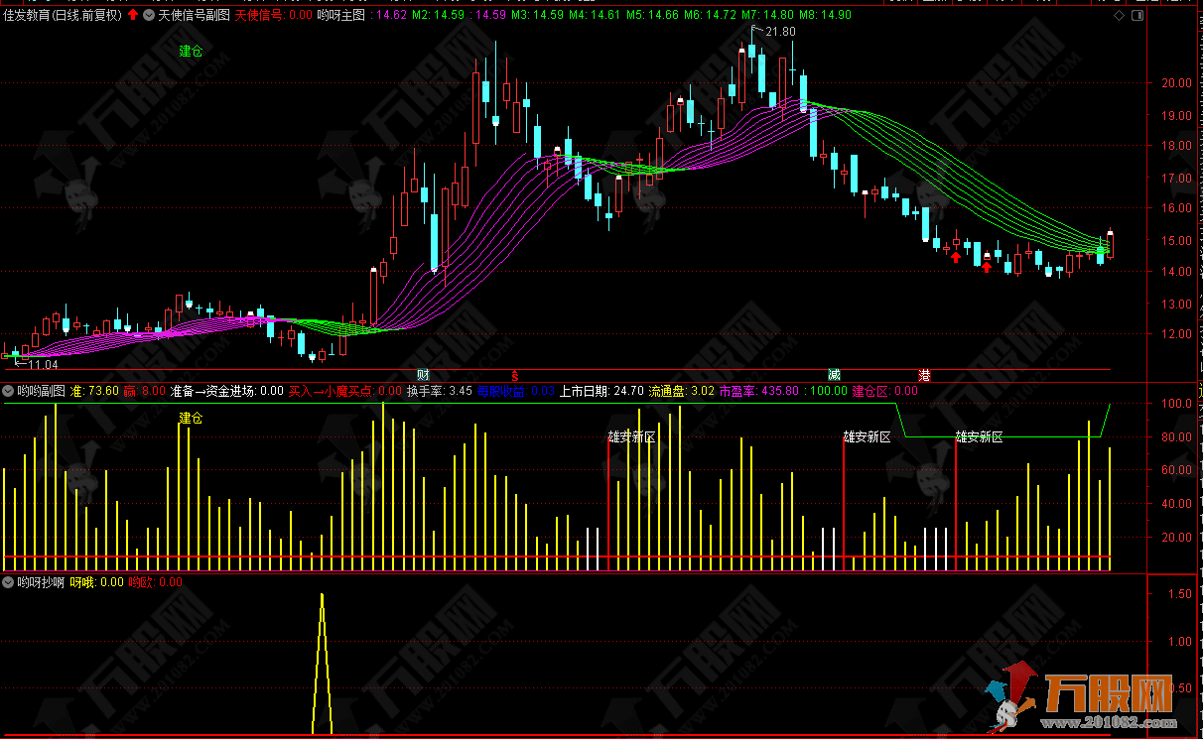Click the diamond icon at the chart's top right
1203x739 pixels.
[1119, 15]
